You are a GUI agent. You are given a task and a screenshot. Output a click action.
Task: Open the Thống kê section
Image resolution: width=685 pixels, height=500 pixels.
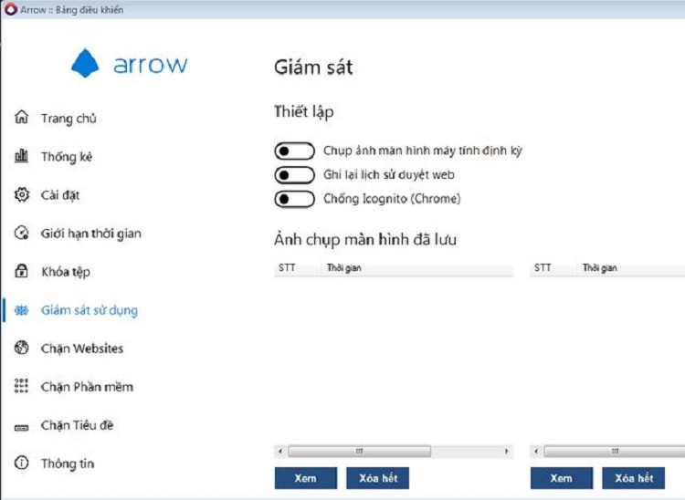67,157
